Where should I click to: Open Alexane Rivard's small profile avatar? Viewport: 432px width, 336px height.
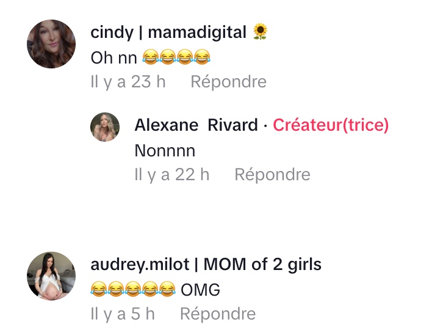click(105, 128)
